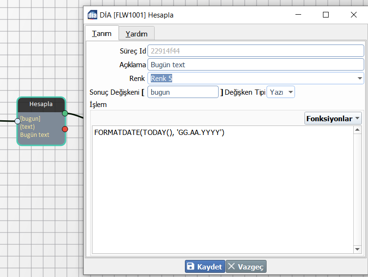Click the formula editor scrollbar down arrow
Image resolution: width=368 pixels, height=277 pixels.
[x=358, y=249]
